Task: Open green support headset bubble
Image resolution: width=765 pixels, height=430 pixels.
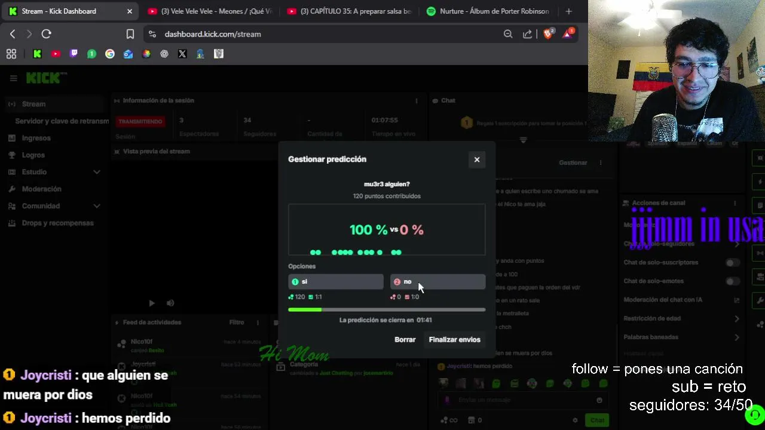Action: point(755,414)
